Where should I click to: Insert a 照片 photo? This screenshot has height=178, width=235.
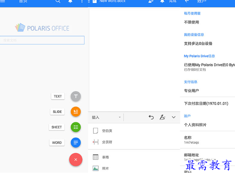[x=134, y=168]
